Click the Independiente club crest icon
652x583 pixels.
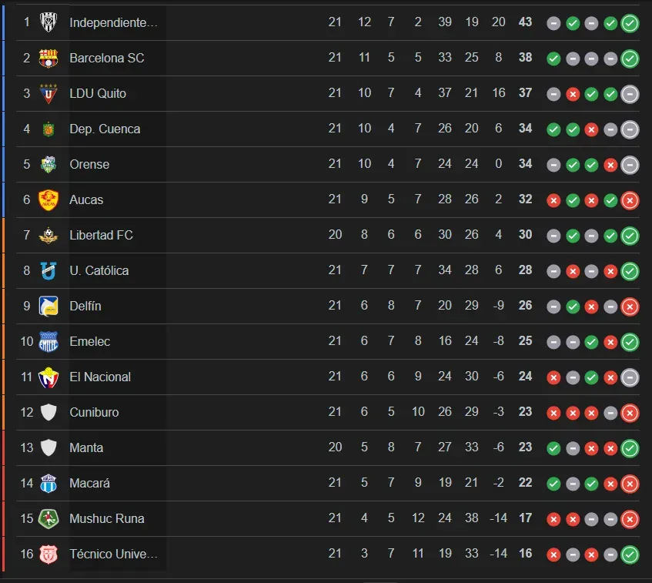[48, 22]
